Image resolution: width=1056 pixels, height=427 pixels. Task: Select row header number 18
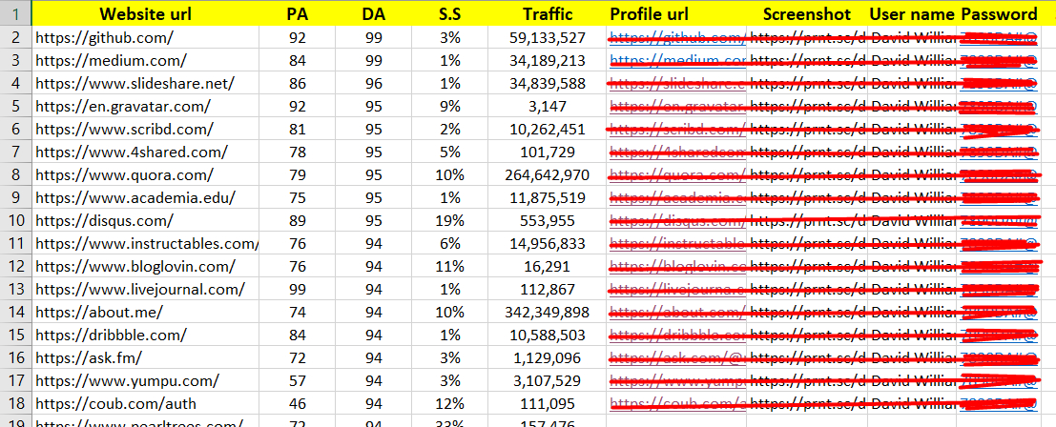click(15, 403)
